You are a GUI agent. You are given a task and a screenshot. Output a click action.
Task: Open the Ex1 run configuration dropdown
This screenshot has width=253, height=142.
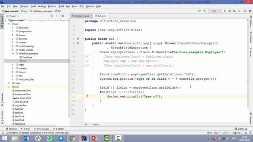pos(215,11)
